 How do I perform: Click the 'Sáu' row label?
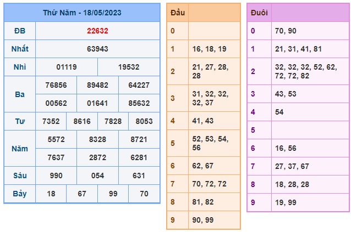(x=20, y=176)
